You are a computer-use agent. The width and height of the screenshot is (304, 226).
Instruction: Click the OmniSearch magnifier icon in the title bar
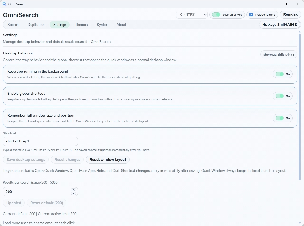(5, 4)
